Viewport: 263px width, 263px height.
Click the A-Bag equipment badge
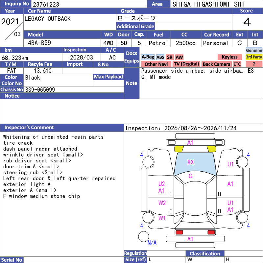click(x=148, y=57)
